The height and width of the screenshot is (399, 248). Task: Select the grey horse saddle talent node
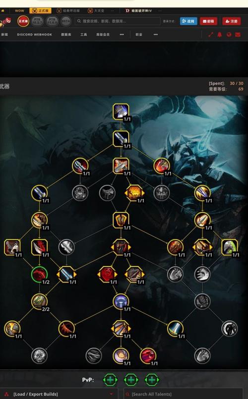[107, 193]
